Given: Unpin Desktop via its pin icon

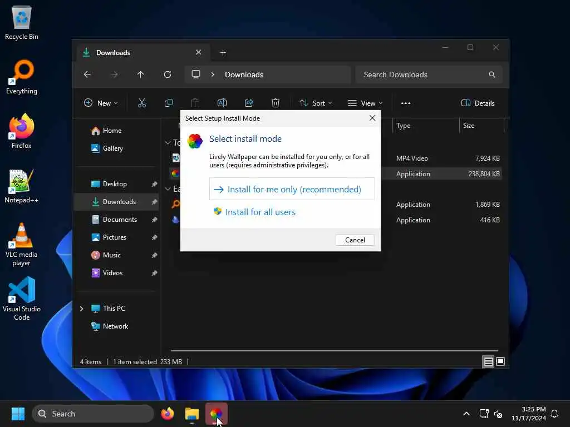Looking at the screenshot, I should click(x=155, y=184).
